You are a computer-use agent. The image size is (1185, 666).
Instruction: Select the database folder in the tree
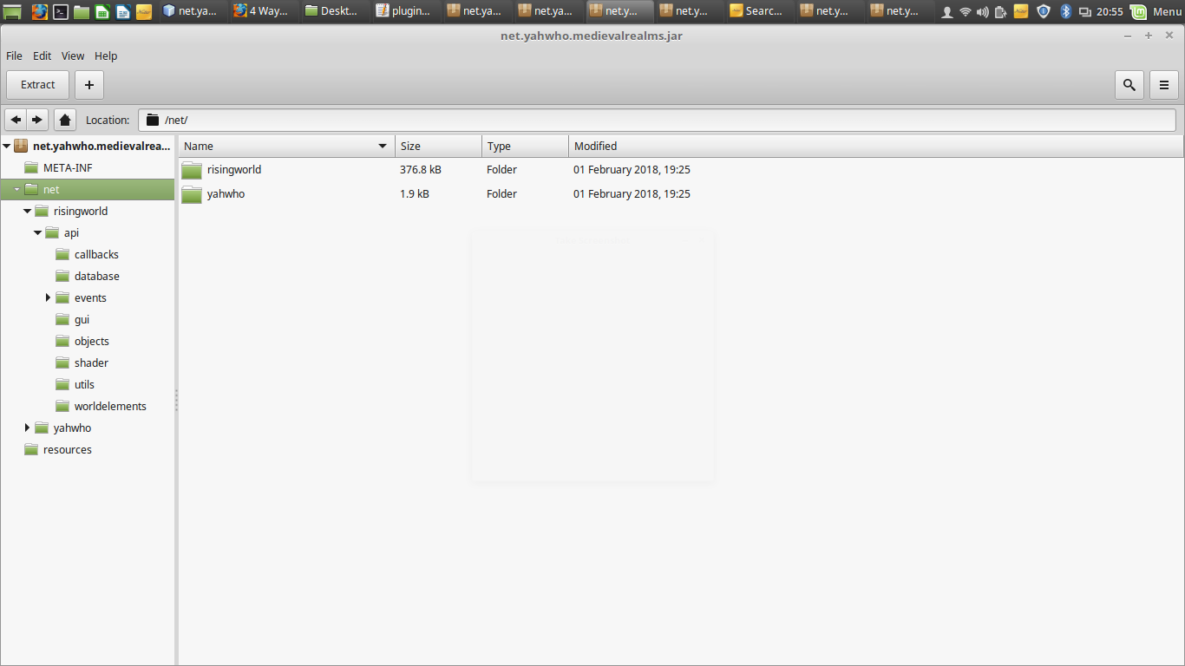pos(97,276)
